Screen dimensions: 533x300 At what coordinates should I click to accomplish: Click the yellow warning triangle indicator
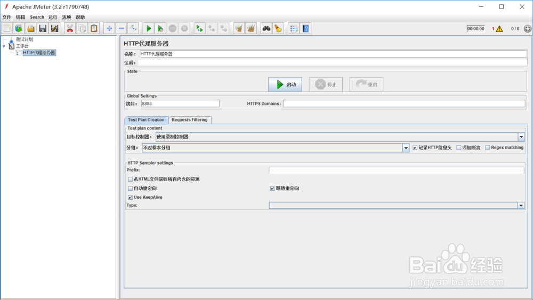[499, 29]
